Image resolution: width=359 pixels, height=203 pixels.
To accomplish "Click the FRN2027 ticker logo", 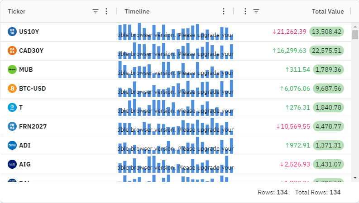I will pyautogui.click(x=12, y=126).
